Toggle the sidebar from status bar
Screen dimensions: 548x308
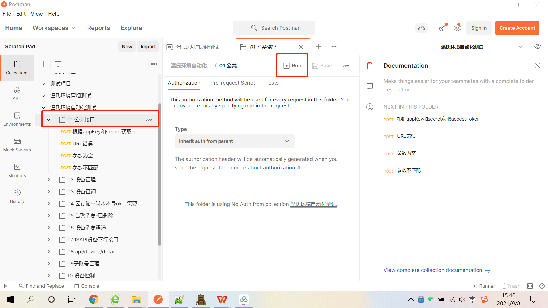pos(7,286)
